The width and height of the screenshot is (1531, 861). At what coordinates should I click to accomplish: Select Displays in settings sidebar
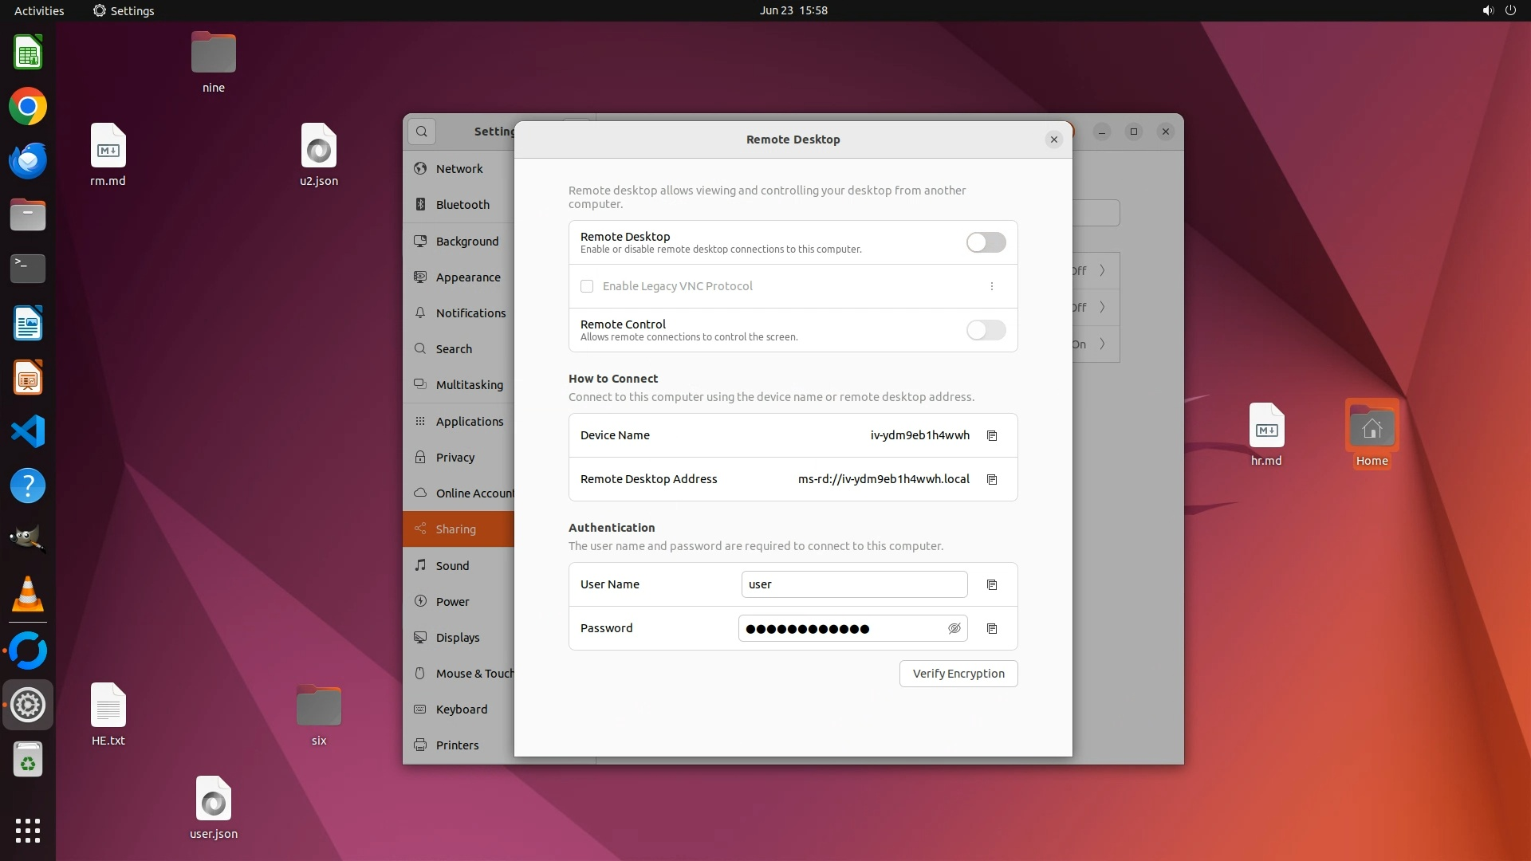coord(458,637)
